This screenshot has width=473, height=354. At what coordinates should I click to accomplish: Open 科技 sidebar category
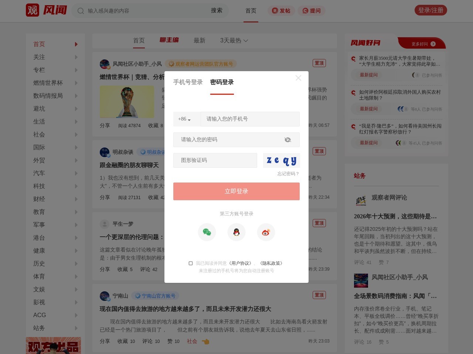point(39,186)
